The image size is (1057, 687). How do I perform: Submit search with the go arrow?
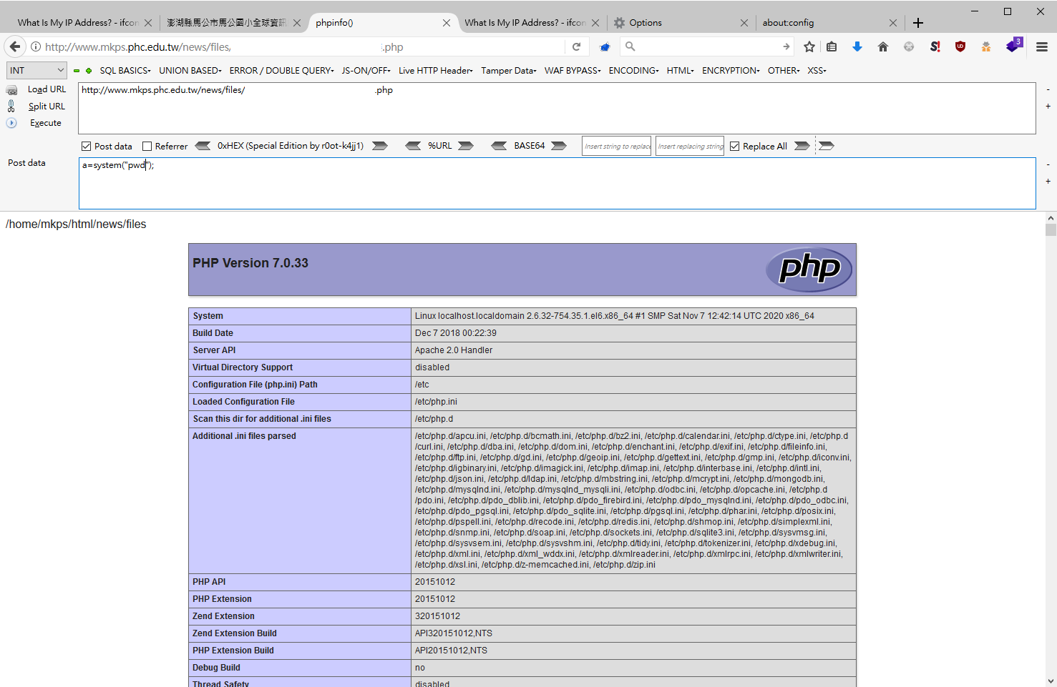point(786,46)
